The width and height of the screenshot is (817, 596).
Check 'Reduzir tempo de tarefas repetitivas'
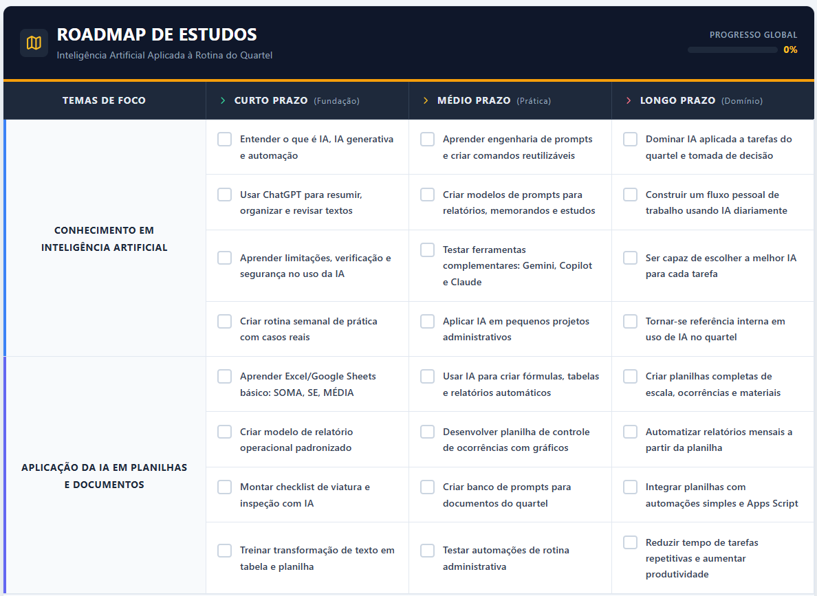pyautogui.click(x=630, y=542)
